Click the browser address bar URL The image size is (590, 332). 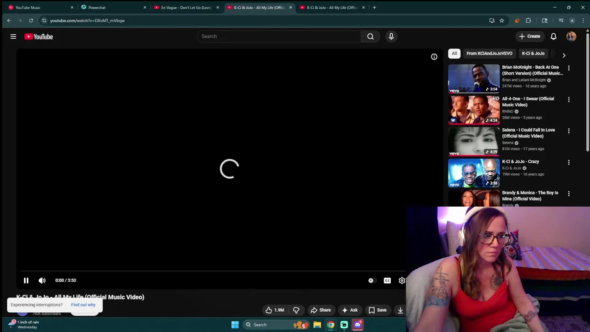click(x=87, y=20)
